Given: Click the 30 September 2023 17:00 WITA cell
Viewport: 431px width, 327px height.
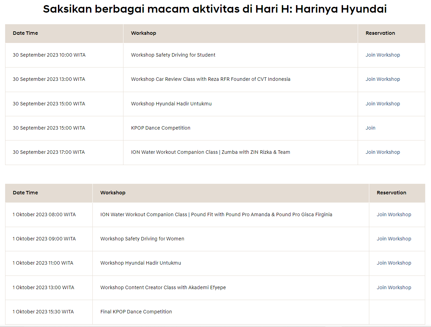Looking at the screenshot, I should pyautogui.click(x=49, y=152).
